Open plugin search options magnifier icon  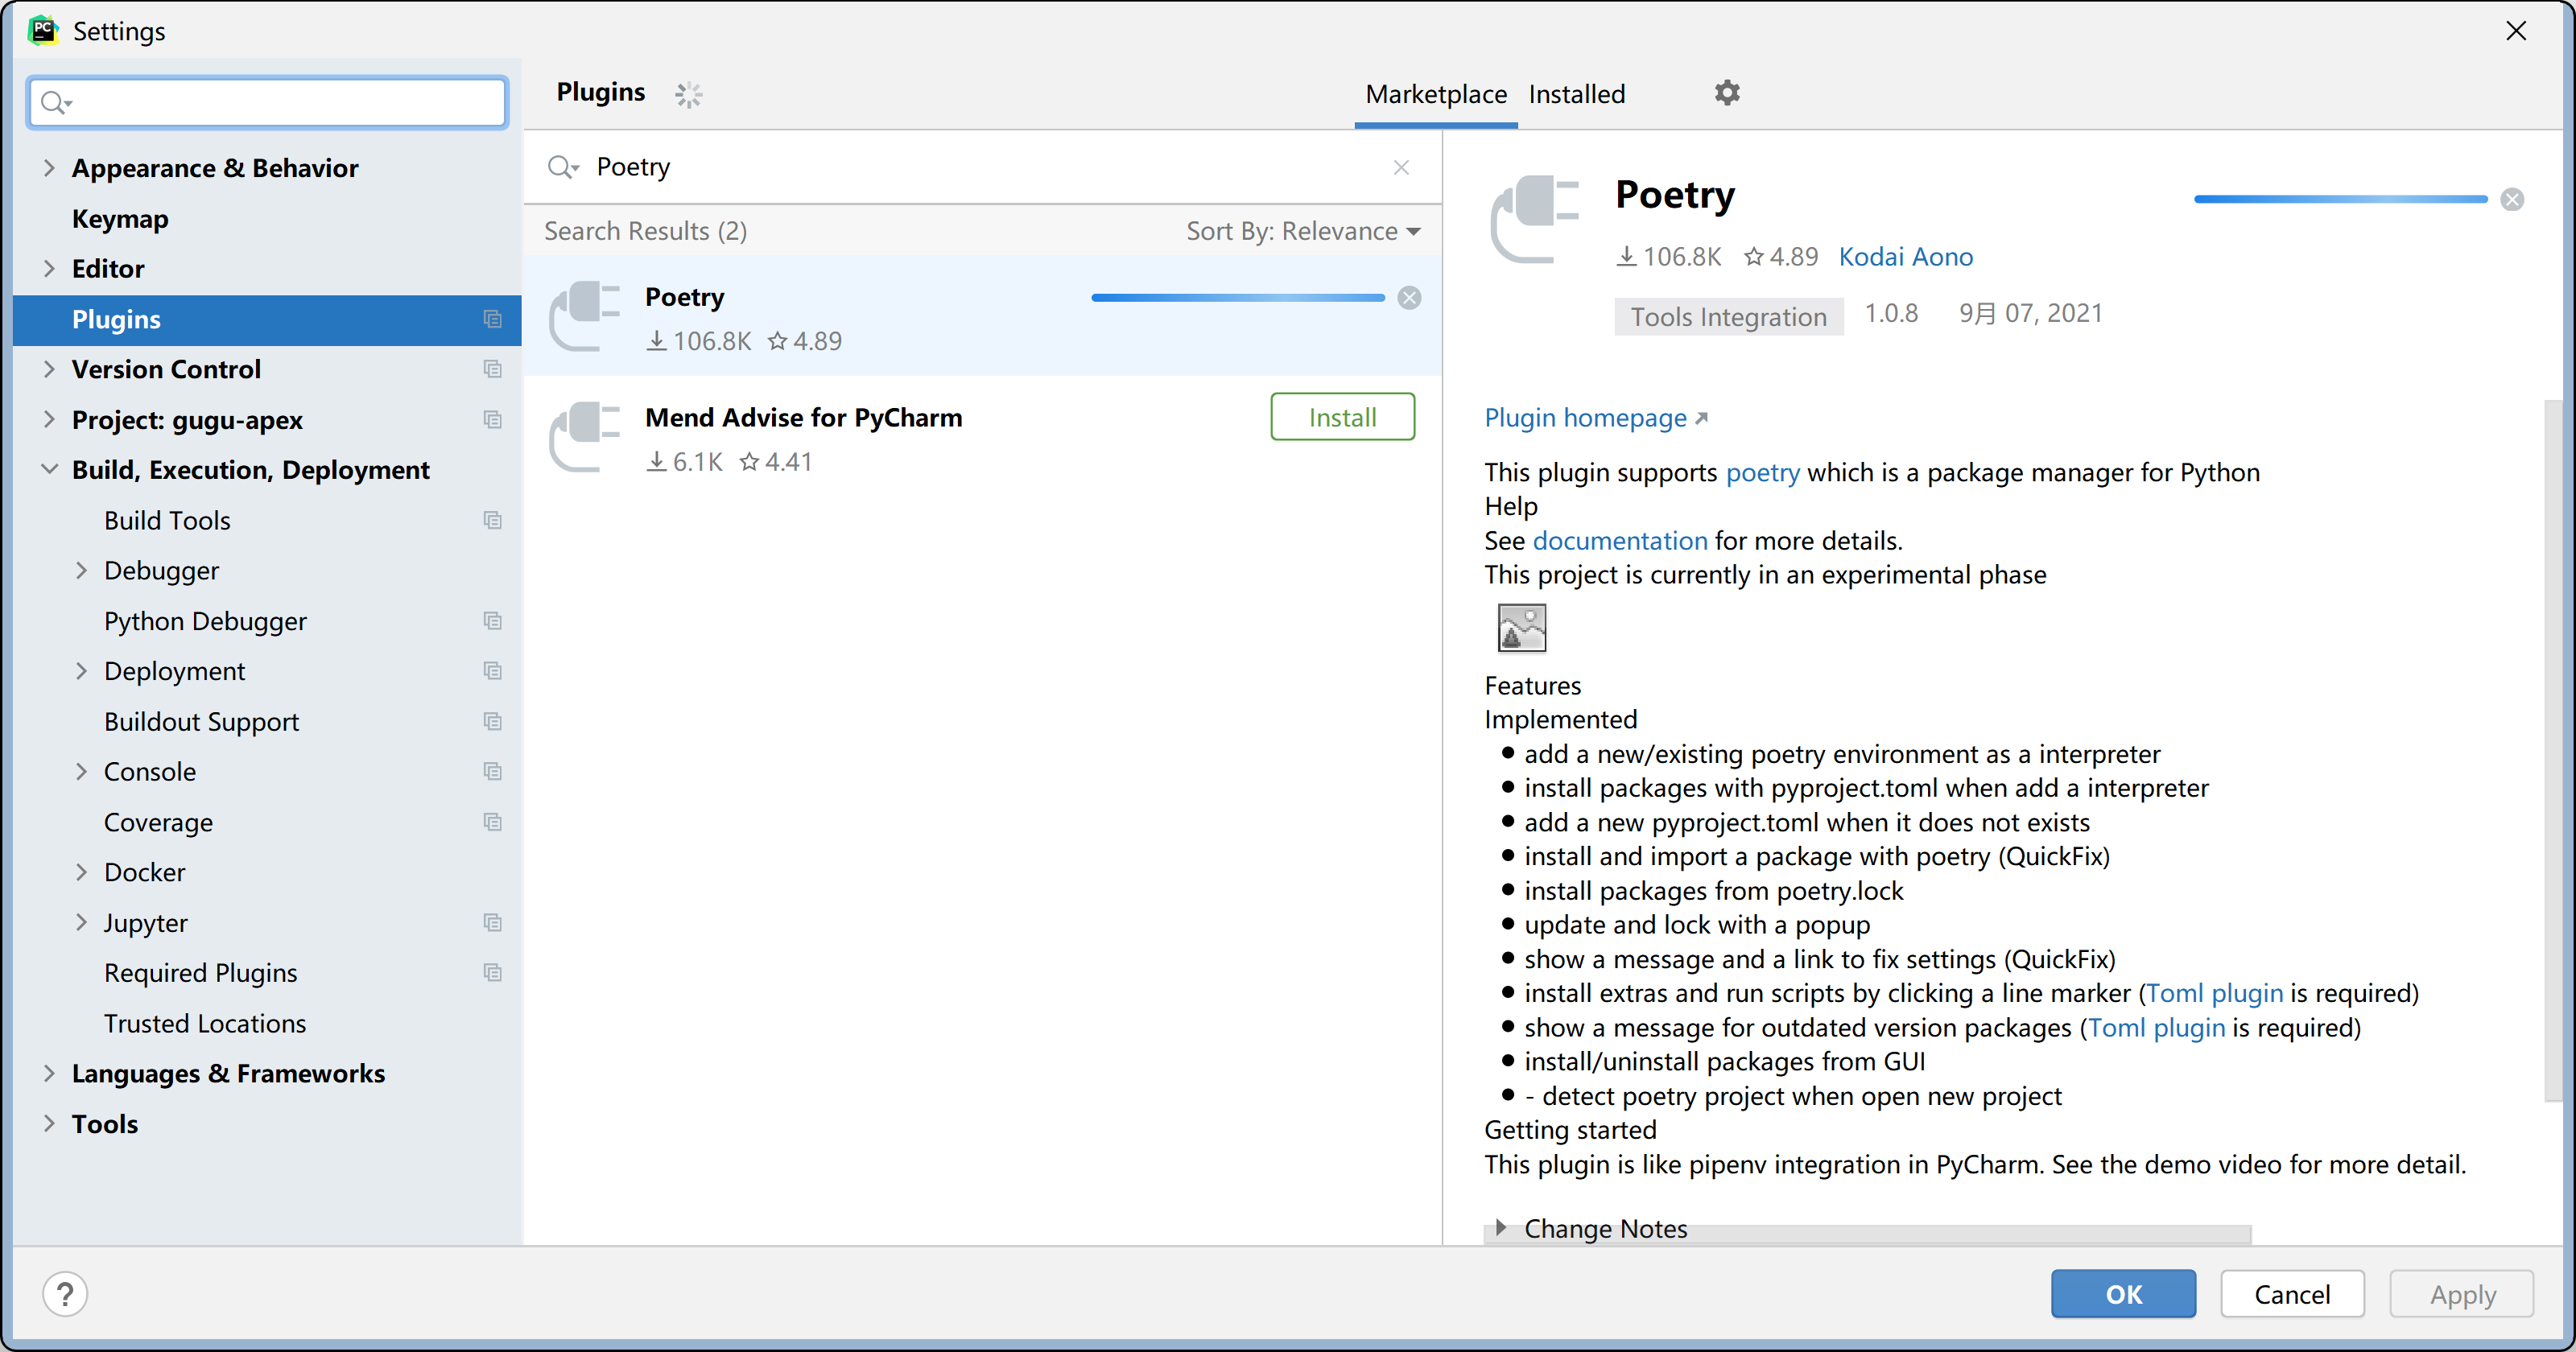(562, 167)
